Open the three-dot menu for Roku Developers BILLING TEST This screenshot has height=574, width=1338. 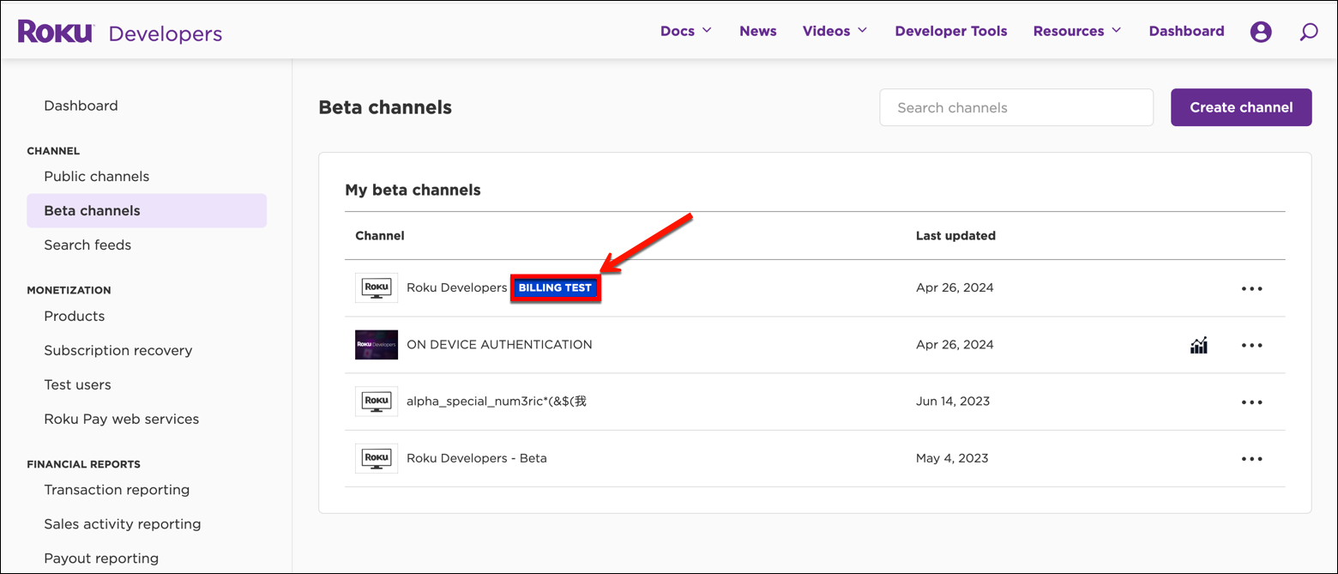pyautogui.click(x=1251, y=288)
